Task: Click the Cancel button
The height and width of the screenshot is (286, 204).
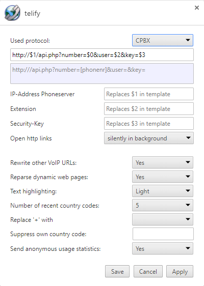Action: point(148,271)
